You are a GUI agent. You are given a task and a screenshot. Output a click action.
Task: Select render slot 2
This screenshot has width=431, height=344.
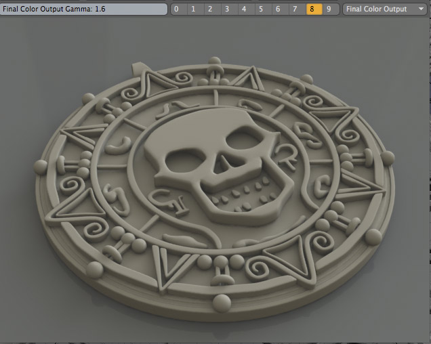(x=213, y=9)
